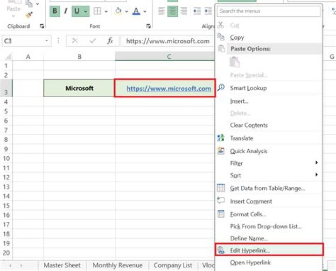Click Align Left icon
The height and width of the screenshot is (271, 336).
161,11
